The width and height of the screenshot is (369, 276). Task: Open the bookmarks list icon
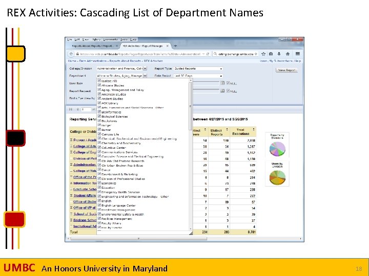(271, 54)
